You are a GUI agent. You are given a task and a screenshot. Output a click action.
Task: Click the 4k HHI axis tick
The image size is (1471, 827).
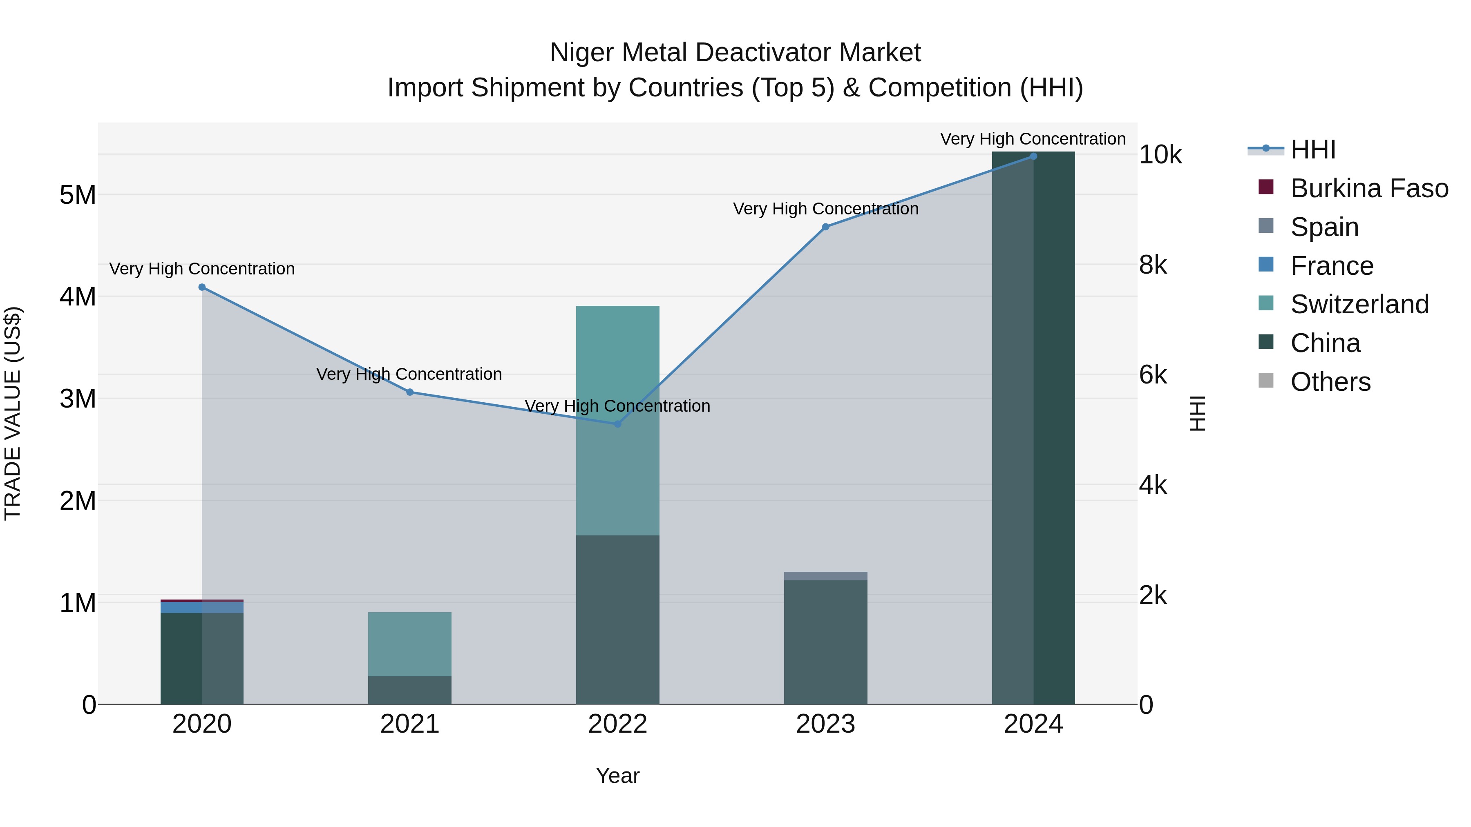click(1153, 484)
